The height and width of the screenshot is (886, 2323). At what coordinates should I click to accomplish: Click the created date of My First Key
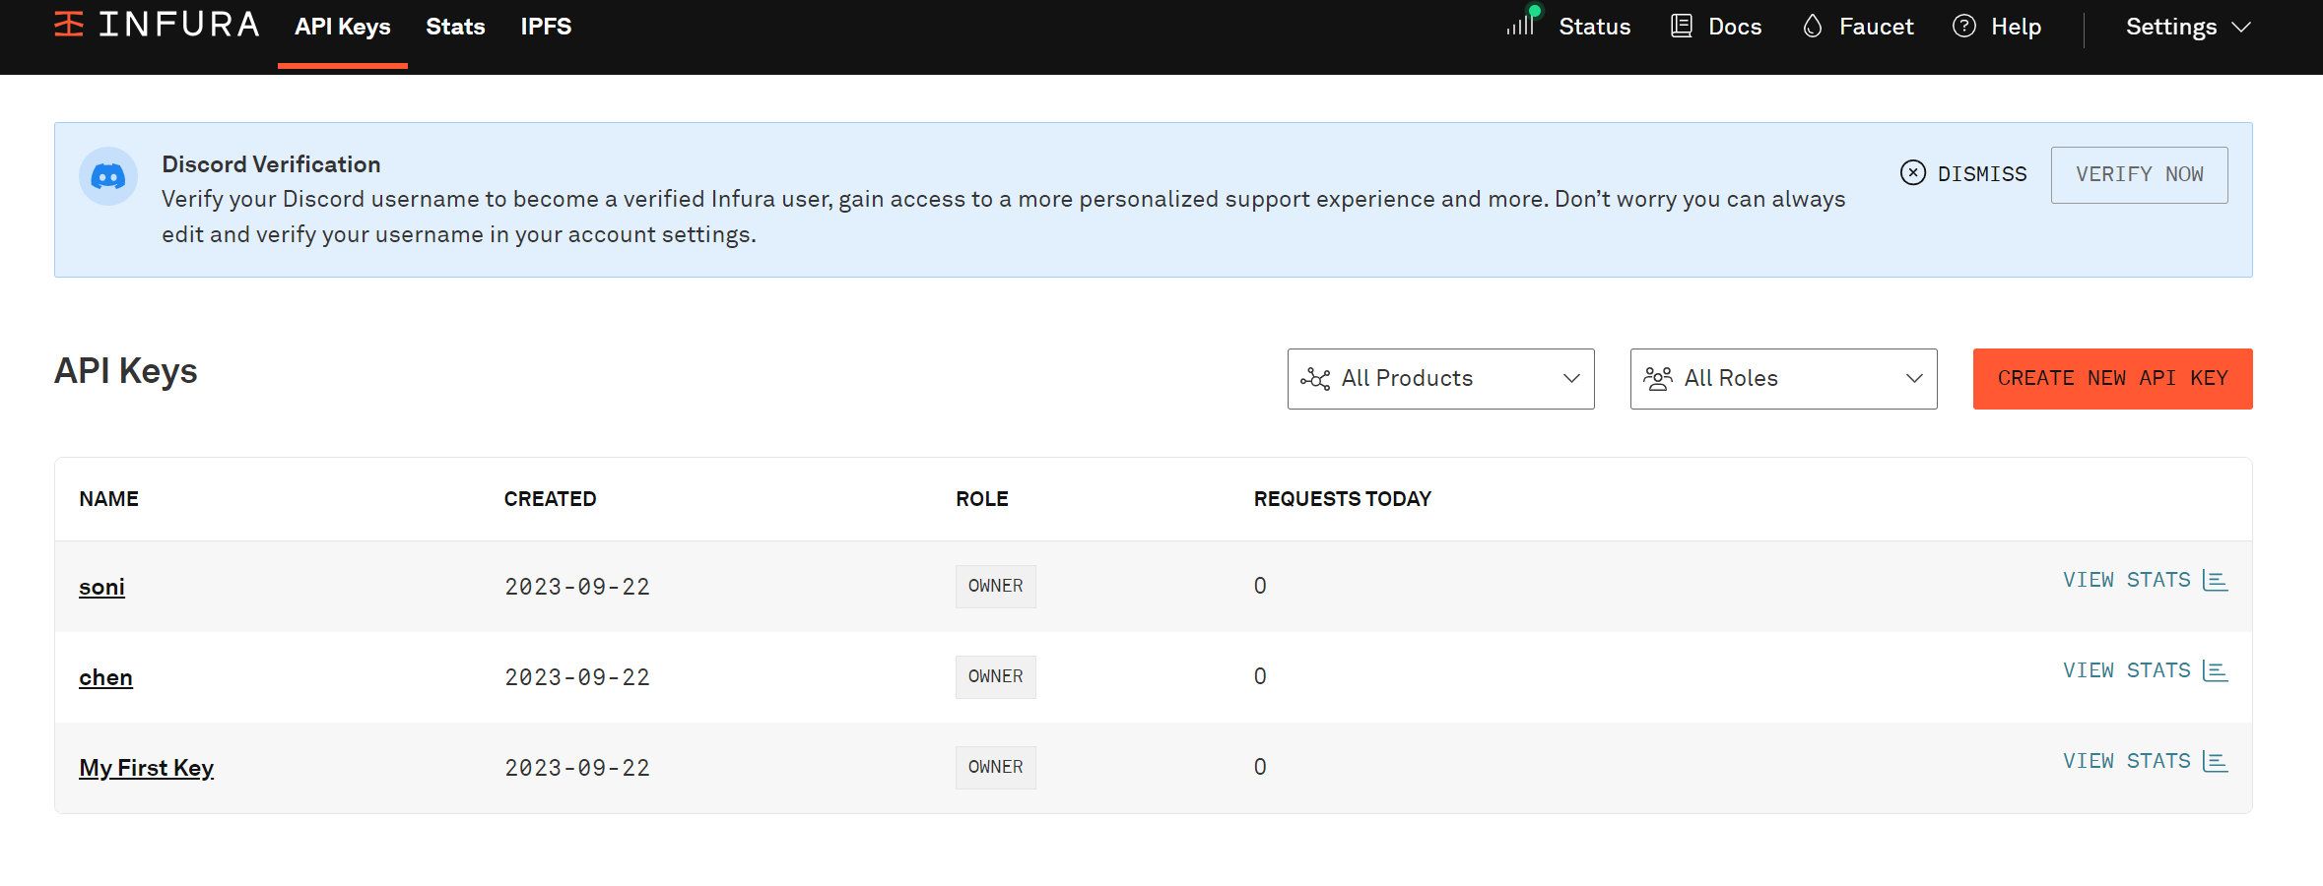577,768
